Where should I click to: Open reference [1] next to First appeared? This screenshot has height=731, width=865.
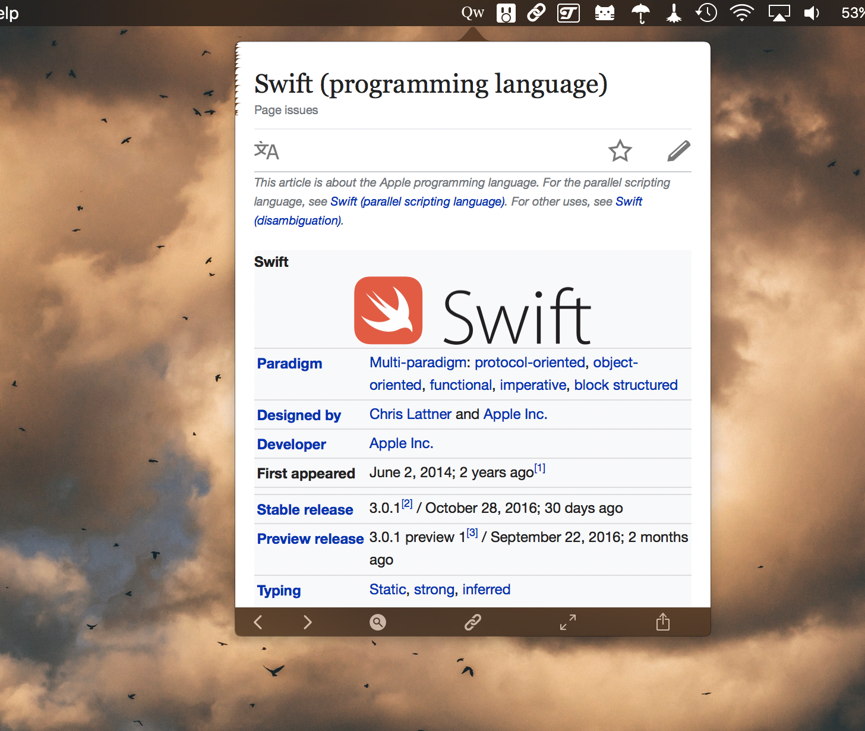pos(539,468)
